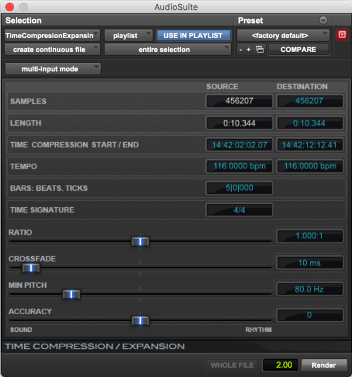The width and height of the screenshot is (352, 377).
Task: Click the end timecode field 14:42:12:12.41
Action: (310, 144)
